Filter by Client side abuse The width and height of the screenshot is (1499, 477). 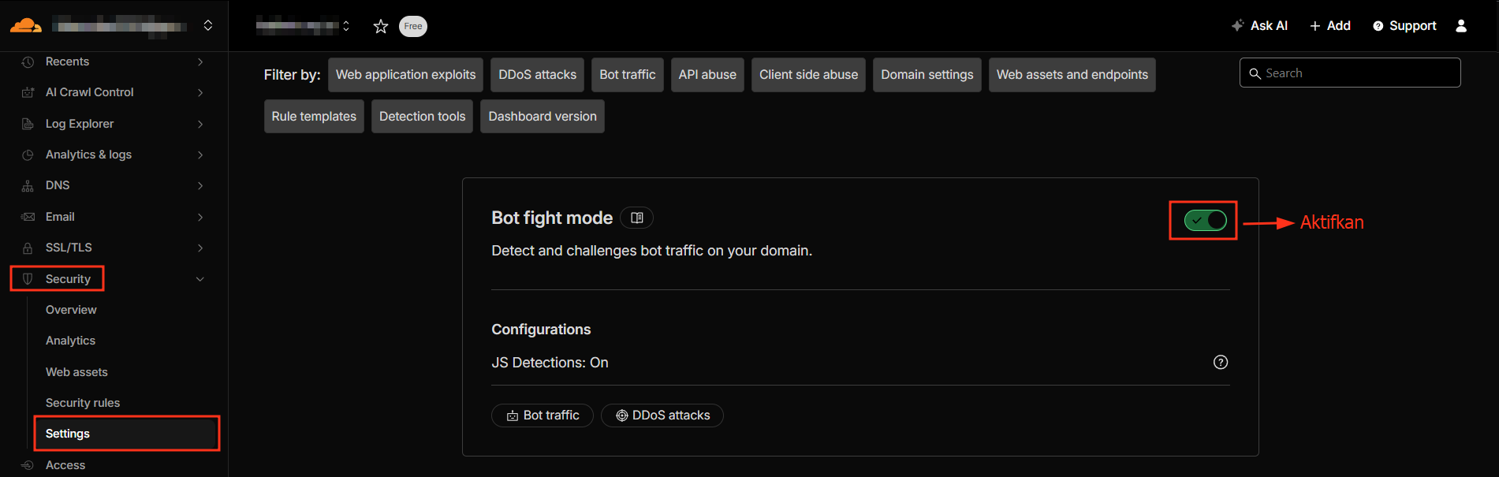coord(808,75)
